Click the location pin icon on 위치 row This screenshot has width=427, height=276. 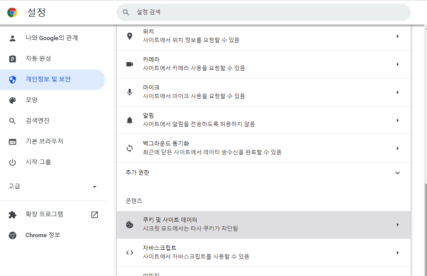[130, 36]
